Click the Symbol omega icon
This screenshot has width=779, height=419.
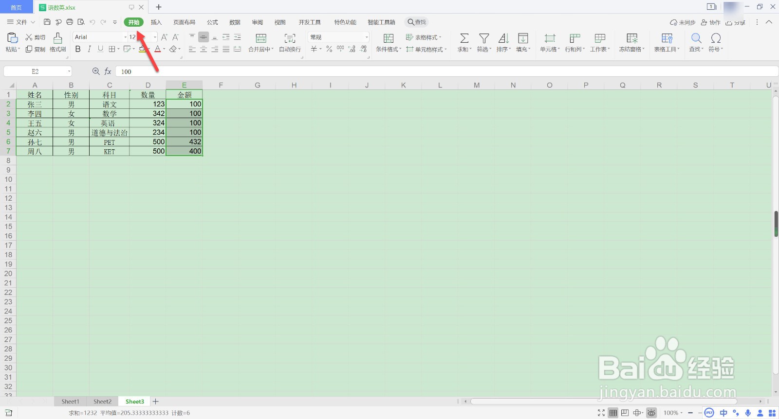tap(716, 38)
